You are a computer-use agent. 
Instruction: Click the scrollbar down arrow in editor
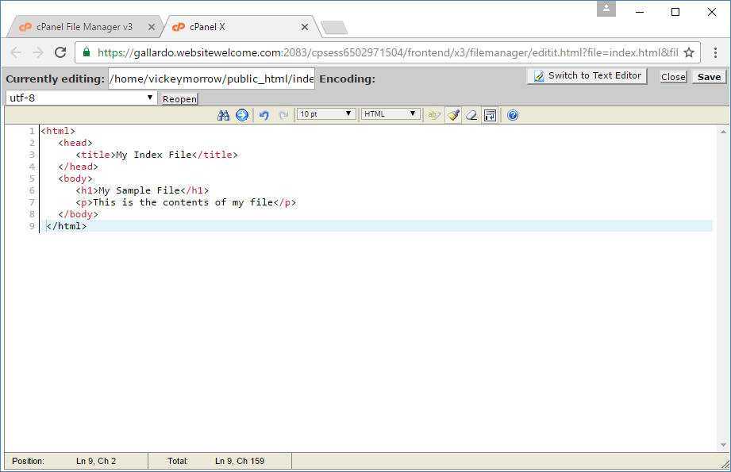click(x=723, y=445)
